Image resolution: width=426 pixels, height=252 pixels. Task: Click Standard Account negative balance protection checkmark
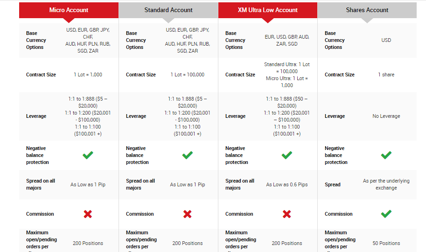[188, 155]
